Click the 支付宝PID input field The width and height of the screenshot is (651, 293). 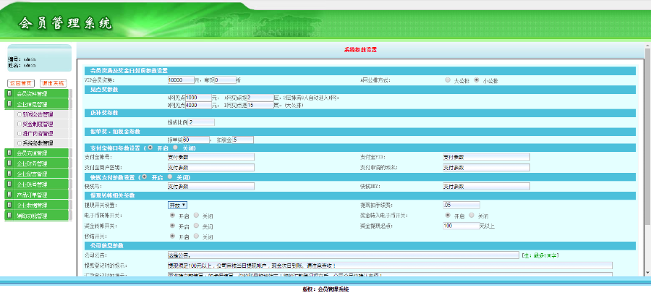486,157
